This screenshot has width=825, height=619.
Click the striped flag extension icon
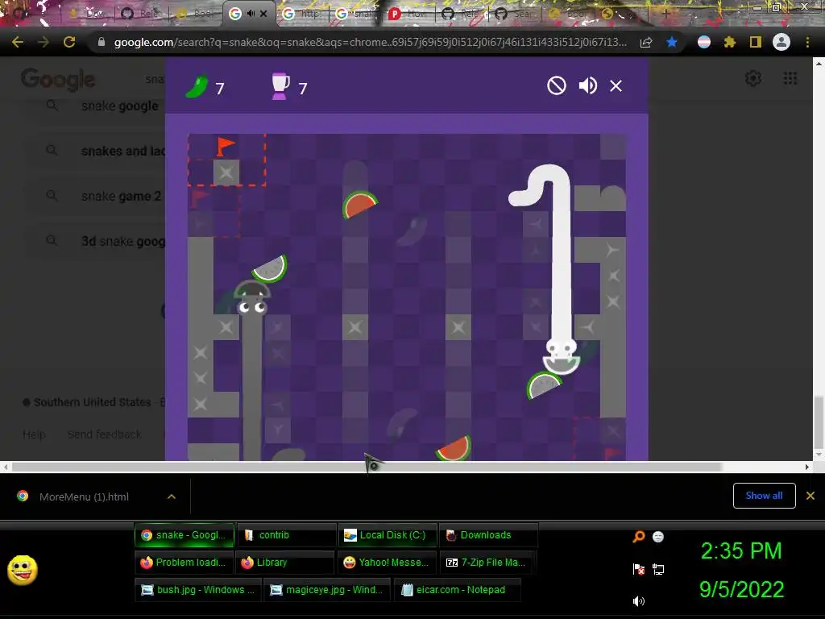coord(703,42)
